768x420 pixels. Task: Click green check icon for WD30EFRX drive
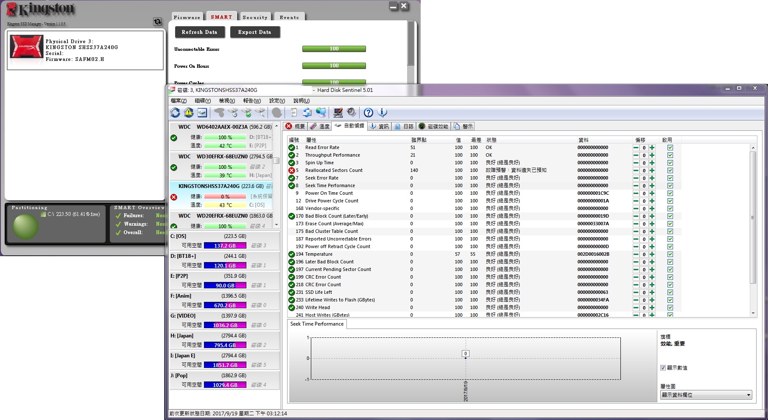174,167
